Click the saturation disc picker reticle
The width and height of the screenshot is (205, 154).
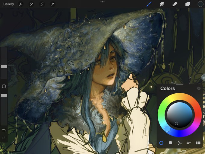176,124
